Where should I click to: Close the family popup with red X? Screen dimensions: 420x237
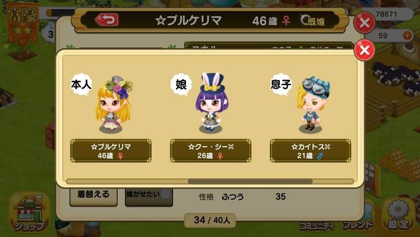click(x=364, y=50)
